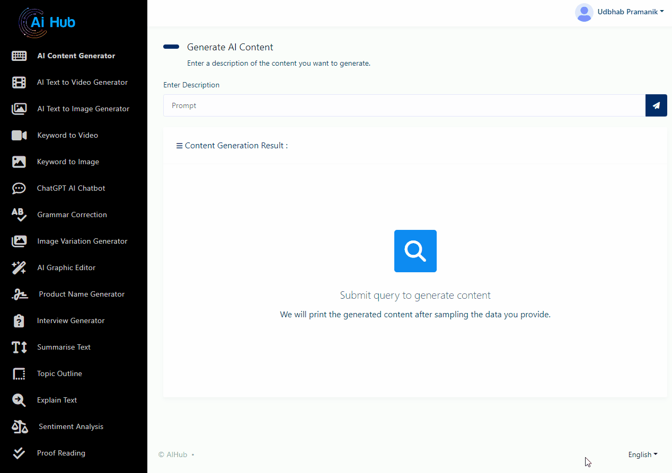Go to Image Variation Generator
Viewport: 672px width, 473px height.
(82, 241)
